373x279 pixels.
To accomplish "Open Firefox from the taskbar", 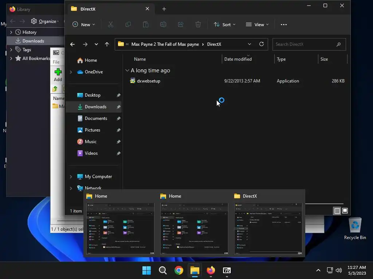I will tap(211, 270).
